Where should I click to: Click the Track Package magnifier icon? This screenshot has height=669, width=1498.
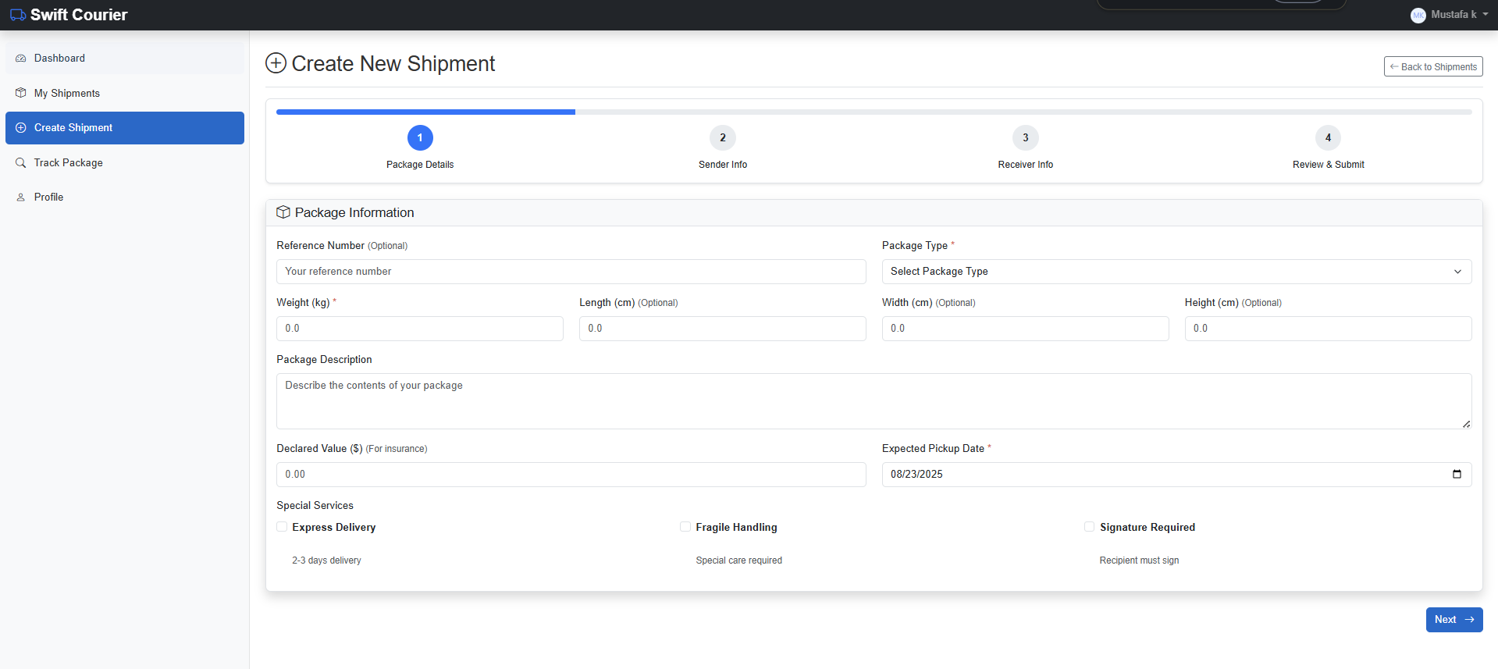21,162
